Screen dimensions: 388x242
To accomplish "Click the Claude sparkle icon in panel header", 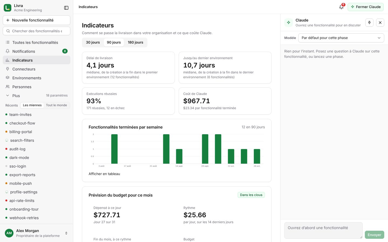I will coord(289,23).
